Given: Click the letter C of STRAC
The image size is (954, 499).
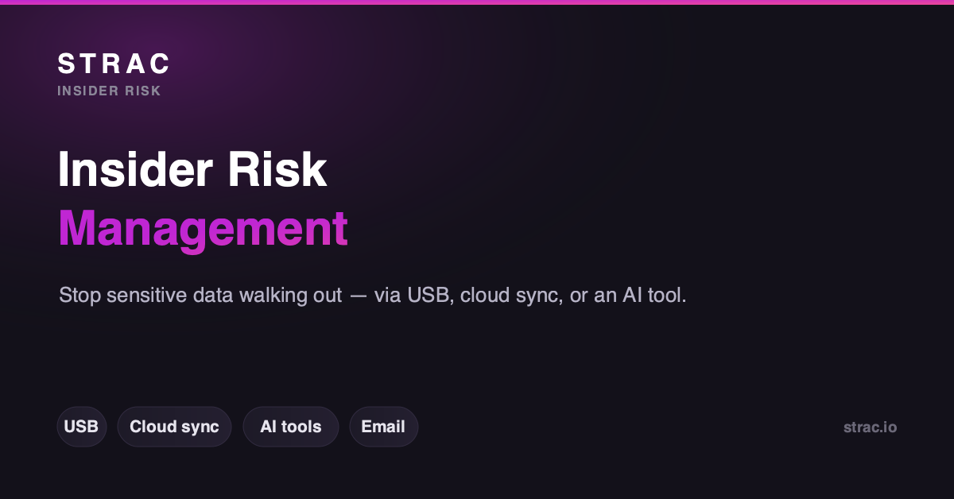Looking at the screenshot, I should (159, 64).
